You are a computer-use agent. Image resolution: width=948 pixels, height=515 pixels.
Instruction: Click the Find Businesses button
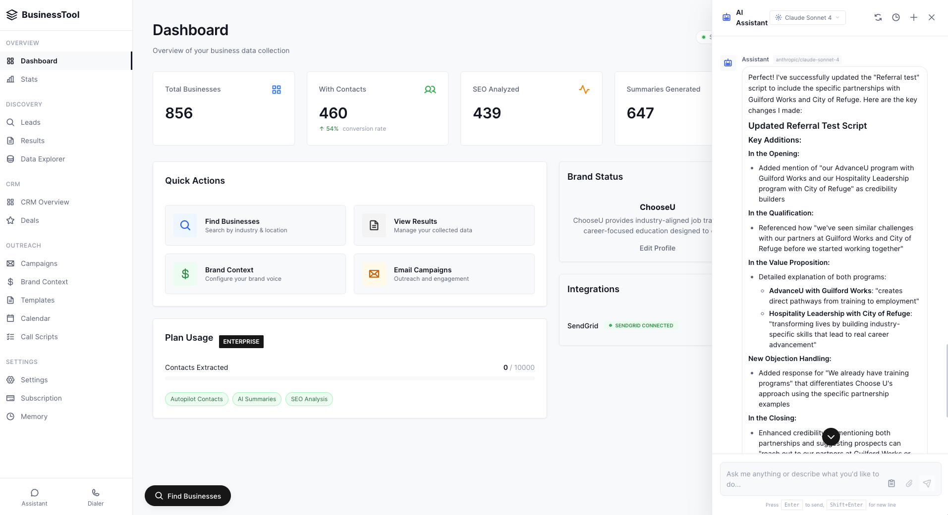tap(187, 496)
